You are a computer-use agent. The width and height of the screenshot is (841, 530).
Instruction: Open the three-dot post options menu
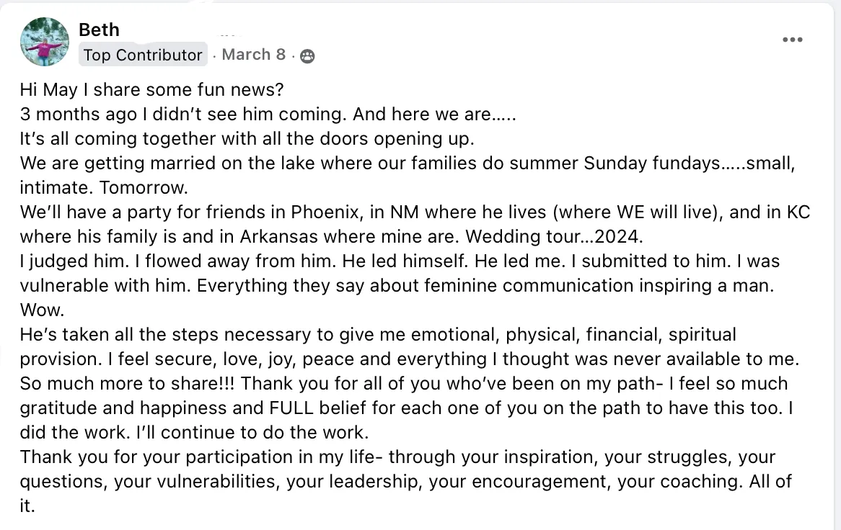point(792,40)
